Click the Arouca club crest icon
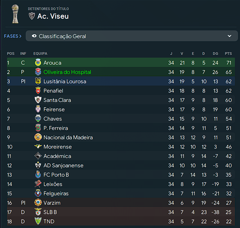 (38, 62)
